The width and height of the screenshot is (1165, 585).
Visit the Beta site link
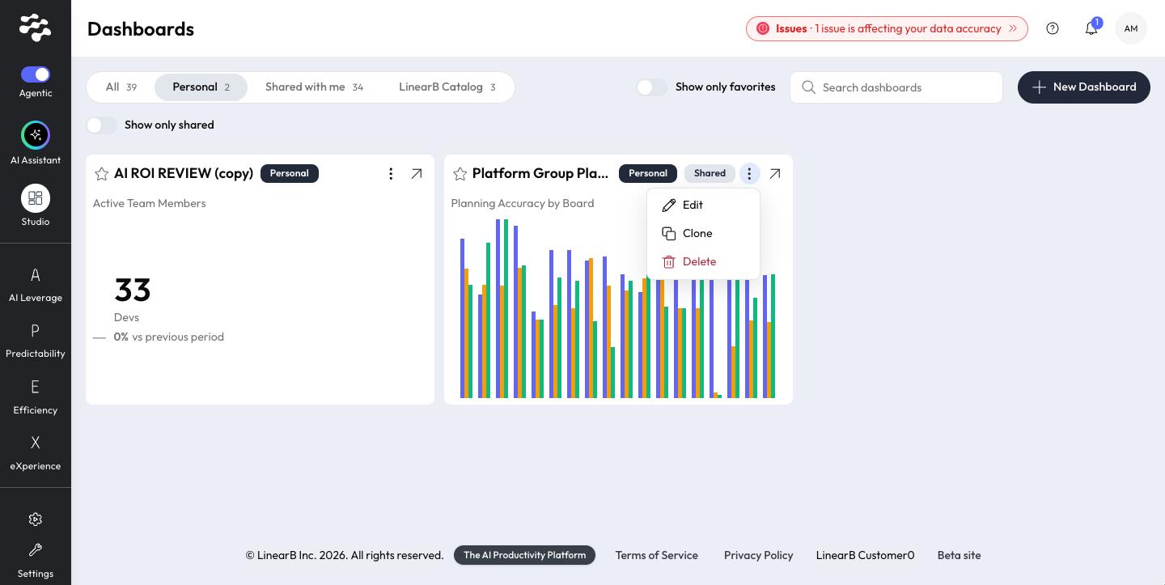pos(959,555)
